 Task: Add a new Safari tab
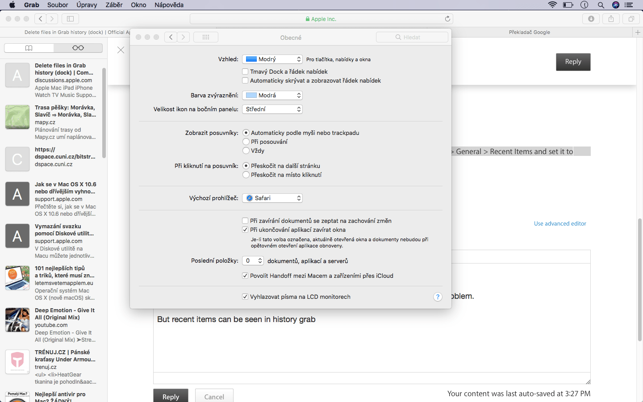pyautogui.click(x=638, y=32)
